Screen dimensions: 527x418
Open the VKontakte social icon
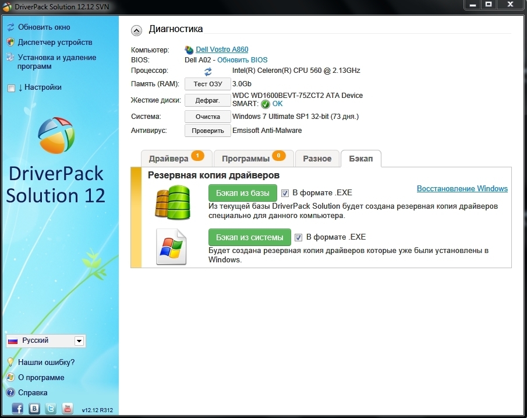[34, 408]
